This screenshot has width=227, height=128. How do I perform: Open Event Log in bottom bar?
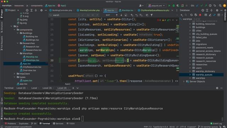216,123
